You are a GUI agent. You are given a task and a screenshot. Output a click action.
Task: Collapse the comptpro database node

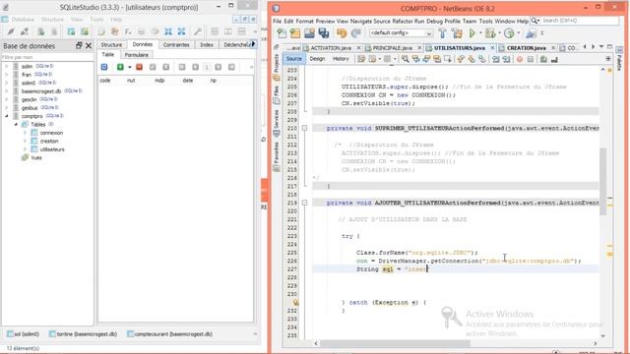pos(7,116)
